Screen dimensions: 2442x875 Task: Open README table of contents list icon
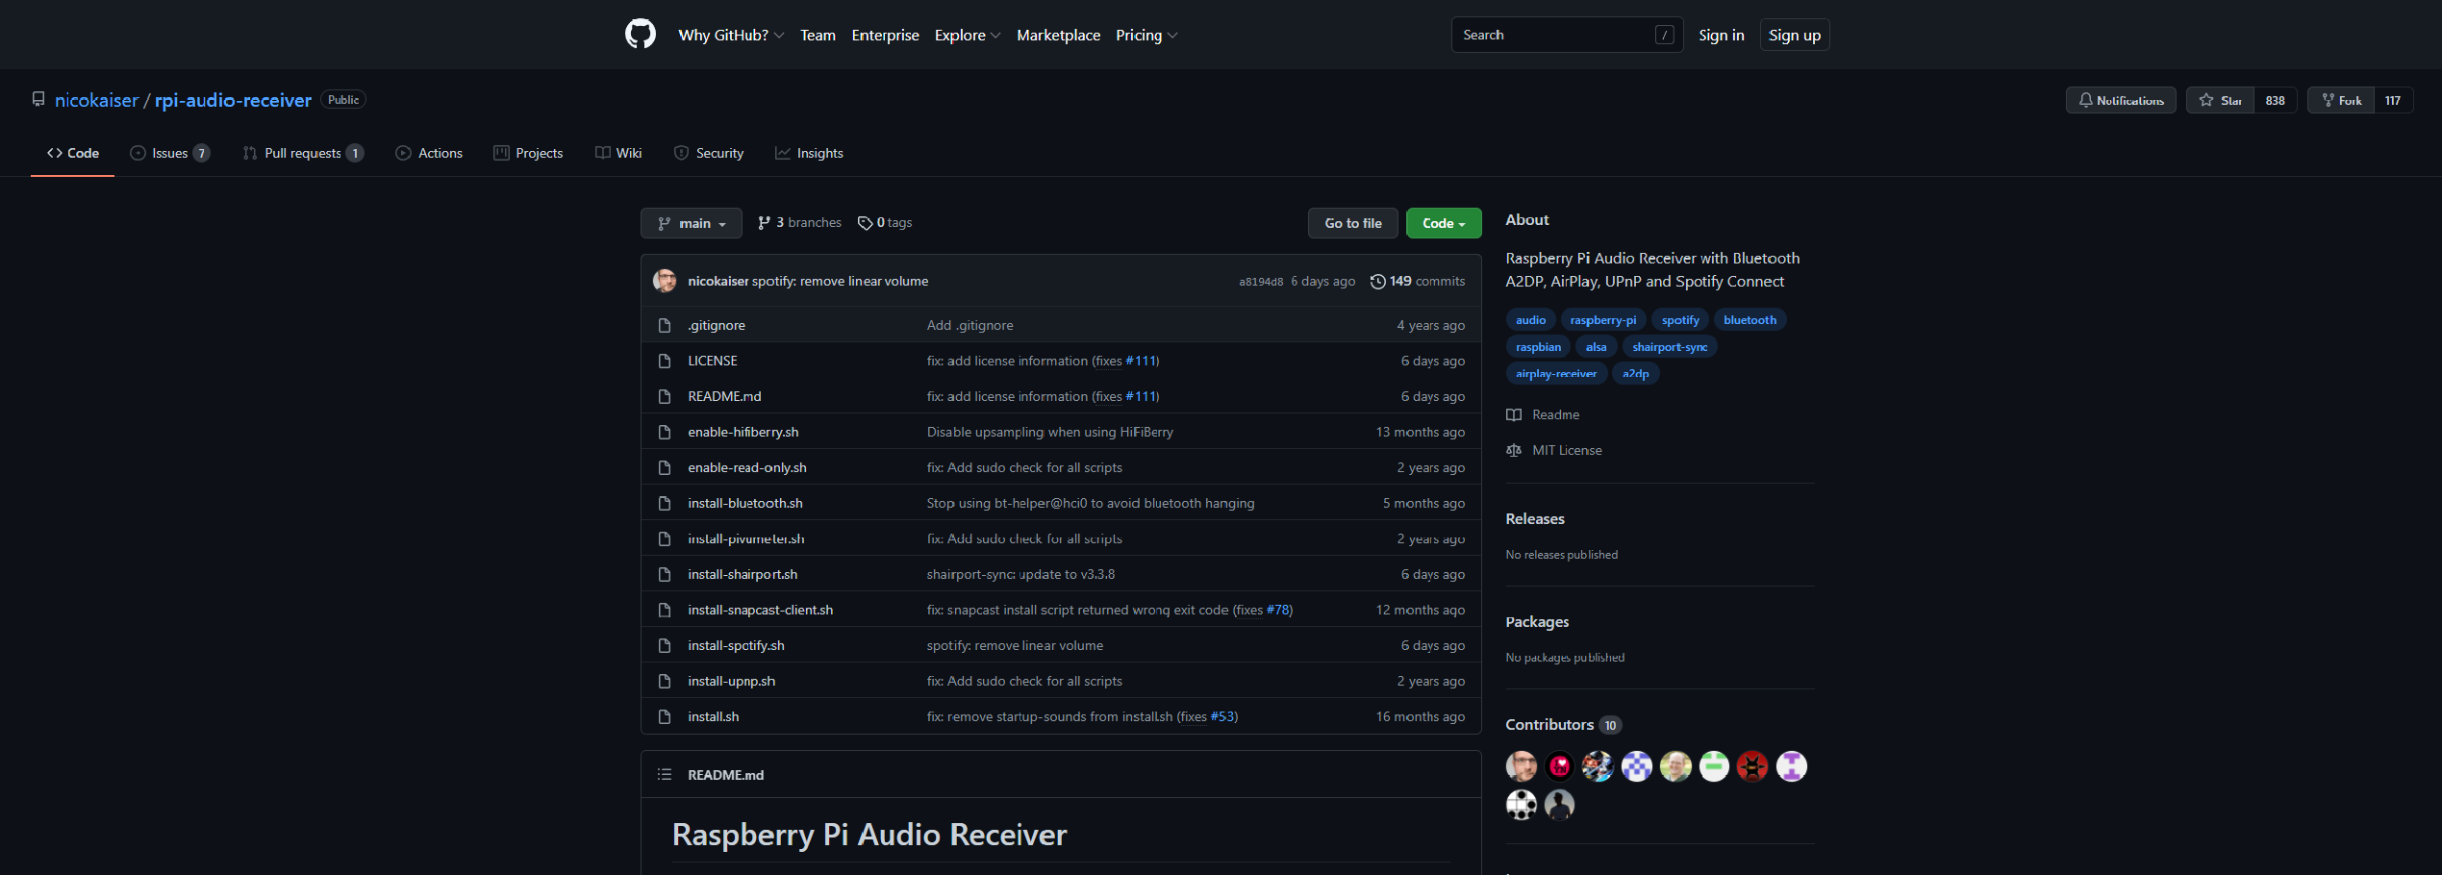coord(665,774)
